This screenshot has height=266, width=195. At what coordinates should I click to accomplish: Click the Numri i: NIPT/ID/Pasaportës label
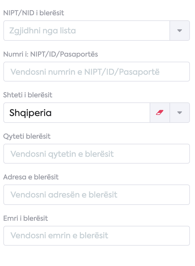pos(51,54)
